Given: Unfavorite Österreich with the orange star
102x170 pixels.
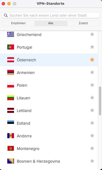Looking at the screenshot, I should click(92, 60).
